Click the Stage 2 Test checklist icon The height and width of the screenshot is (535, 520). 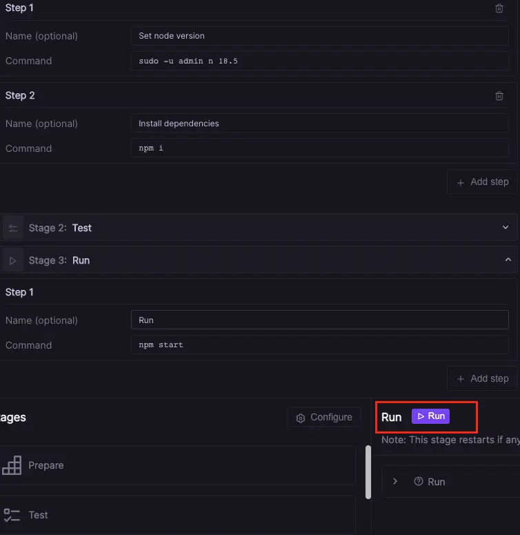(13, 228)
